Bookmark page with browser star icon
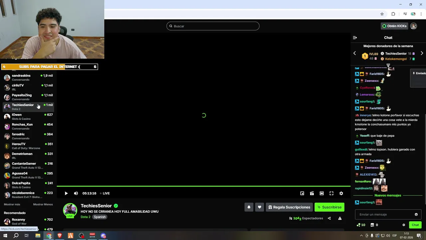 382,14
